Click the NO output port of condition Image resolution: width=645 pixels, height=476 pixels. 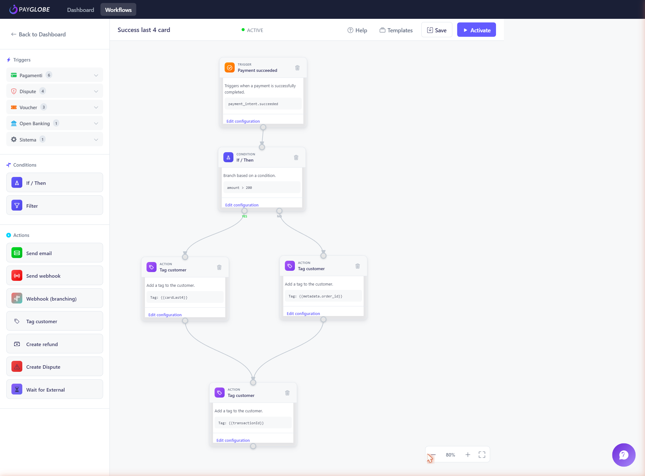(279, 211)
